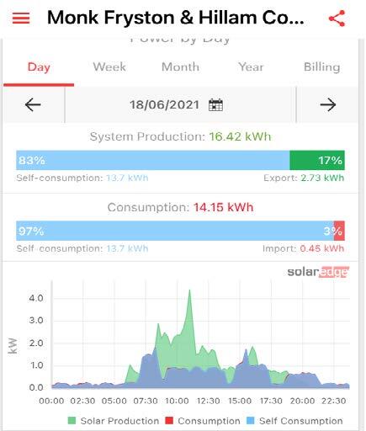Toggle Solar Production legend series
The image size is (366, 431).
point(114,421)
